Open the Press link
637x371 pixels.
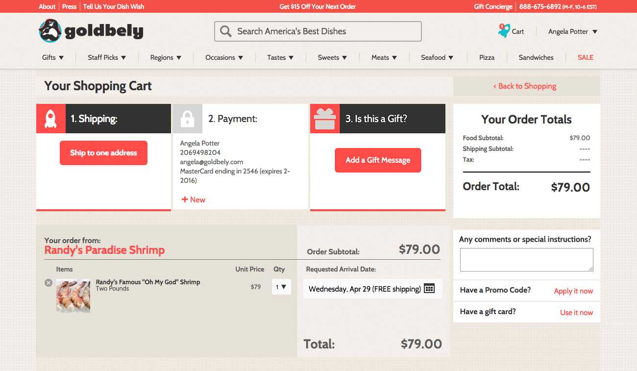(x=69, y=6)
